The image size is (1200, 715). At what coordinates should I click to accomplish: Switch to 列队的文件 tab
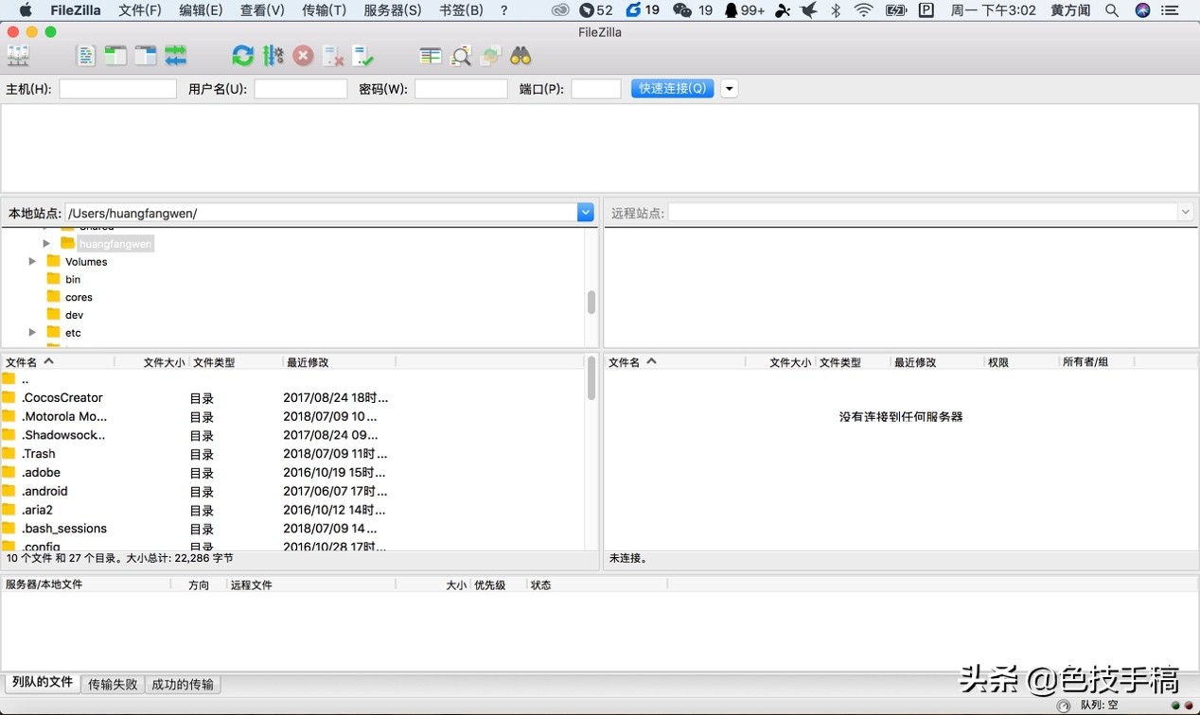pyautogui.click(x=43, y=683)
